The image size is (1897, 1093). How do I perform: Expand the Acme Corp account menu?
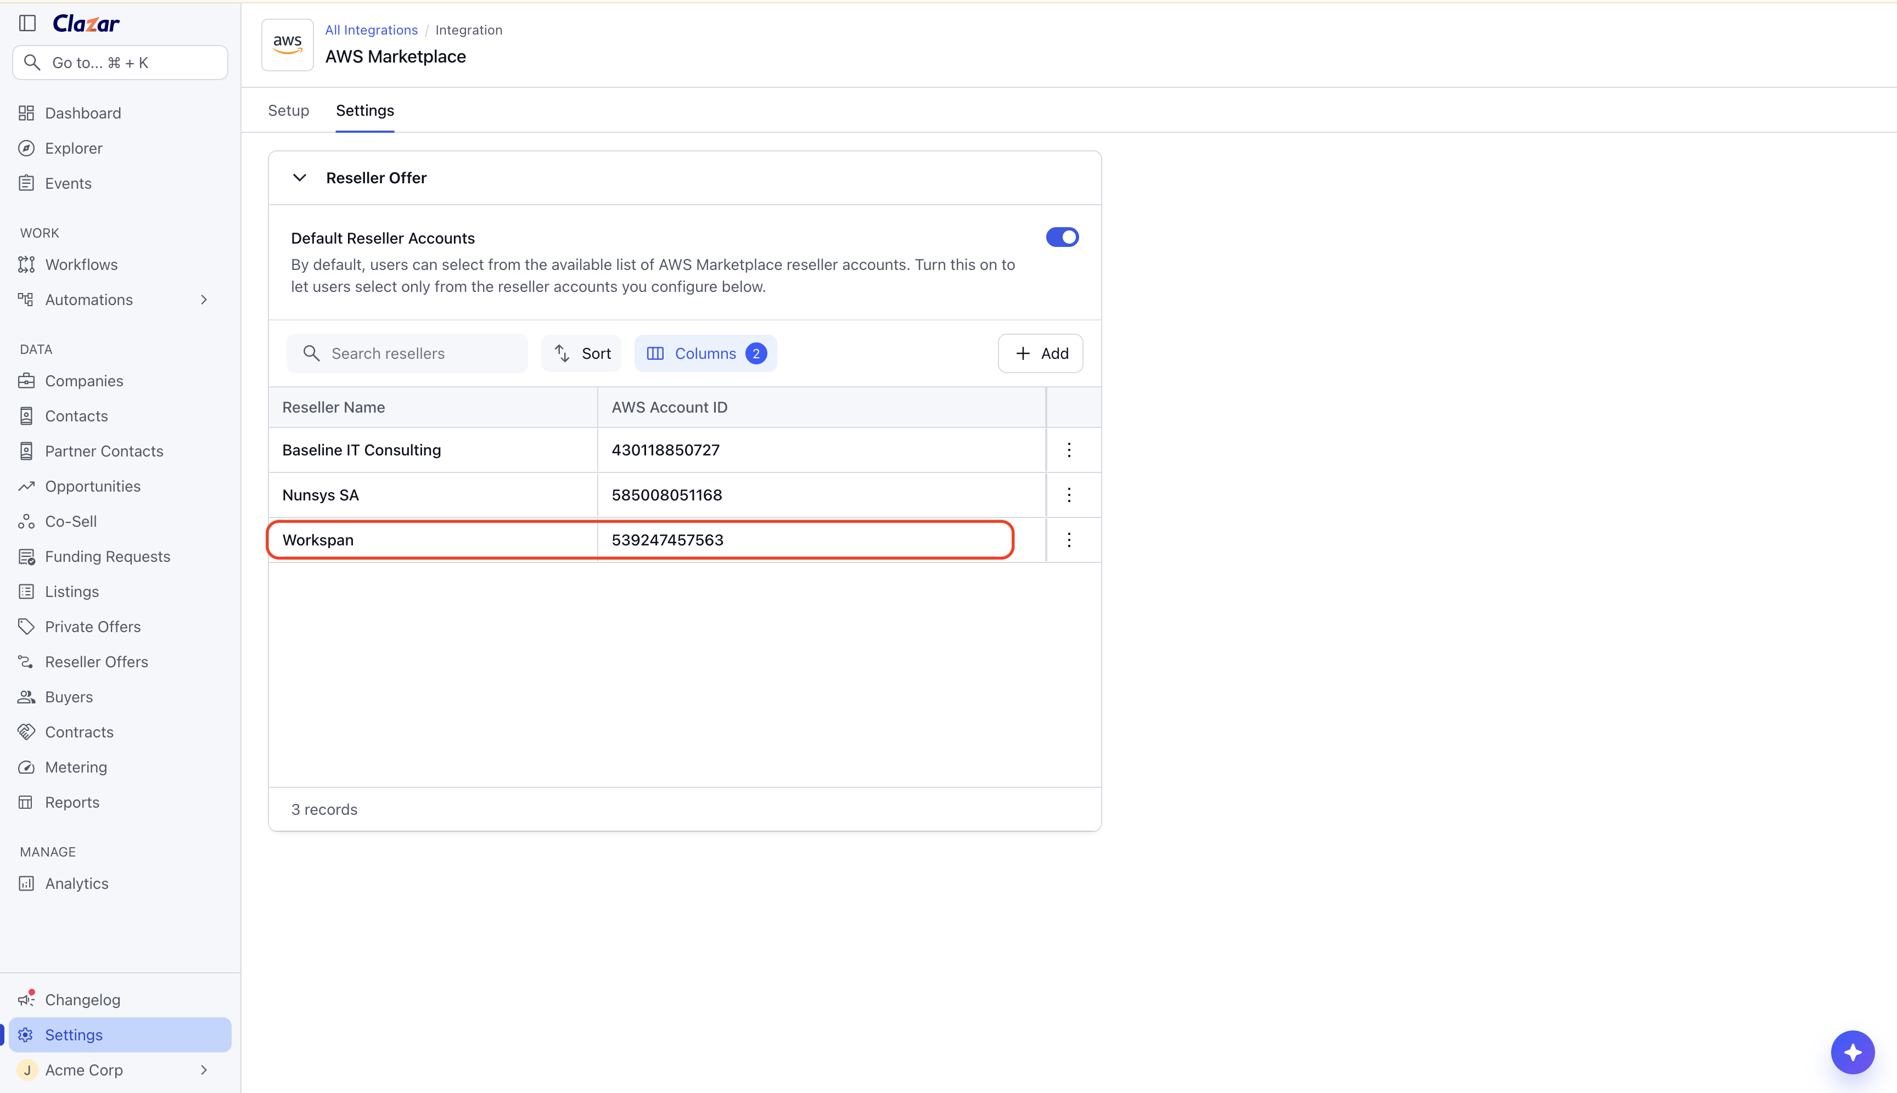pos(204,1070)
